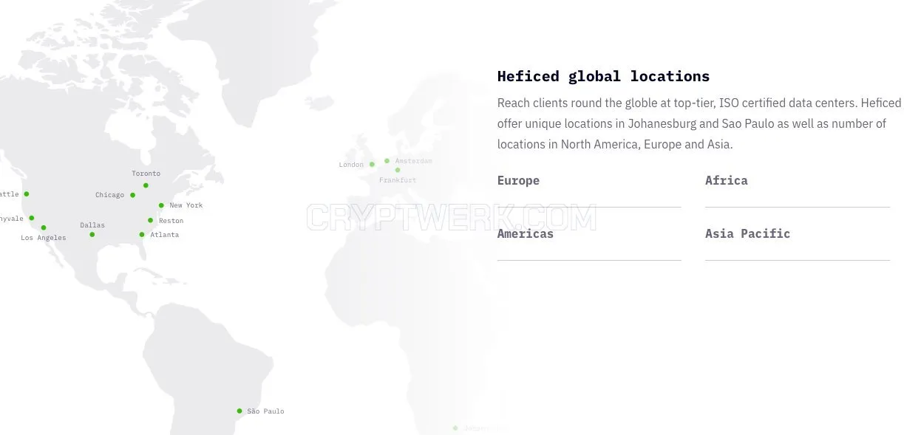Select the São Paulo map marker dot
Viewport: 904px width, 435px height.
(239, 411)
